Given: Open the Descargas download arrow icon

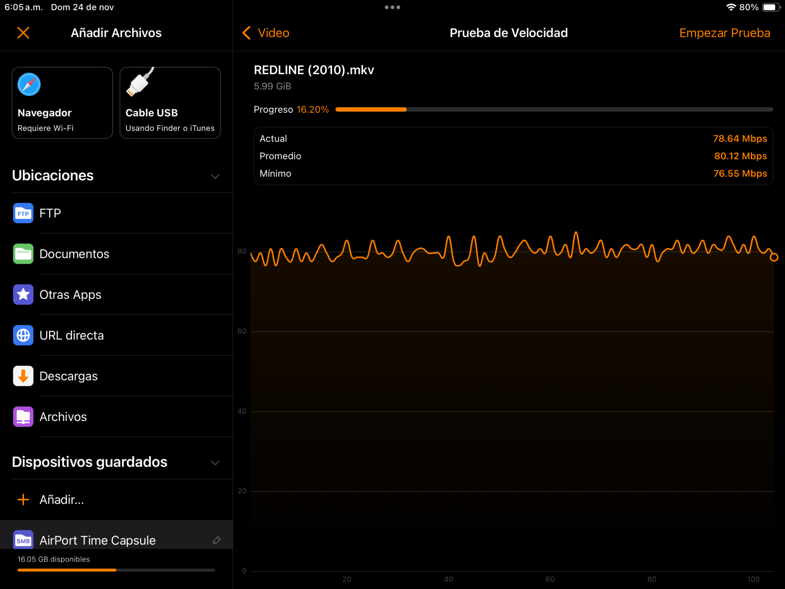Looking at the screenshot, I should pos(23,376).
